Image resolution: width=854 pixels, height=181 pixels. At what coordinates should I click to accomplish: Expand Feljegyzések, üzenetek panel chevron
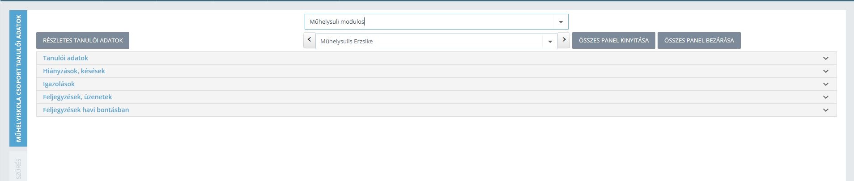tap(826, 97)
